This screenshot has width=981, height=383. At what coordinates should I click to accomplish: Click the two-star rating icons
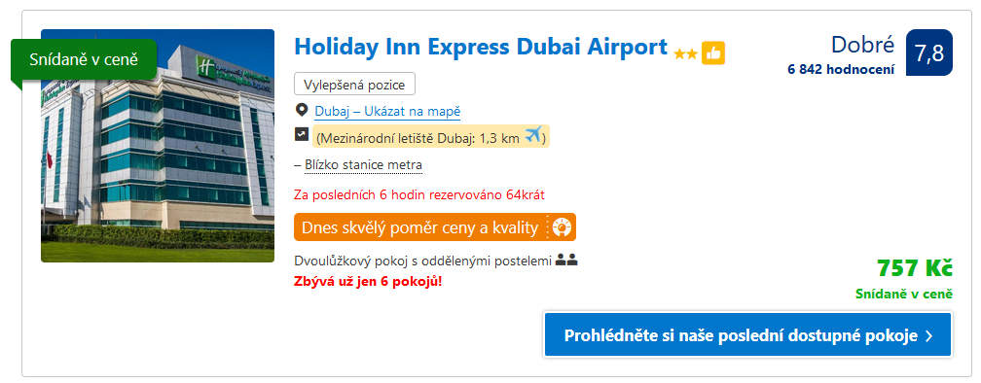click(686, 55)
